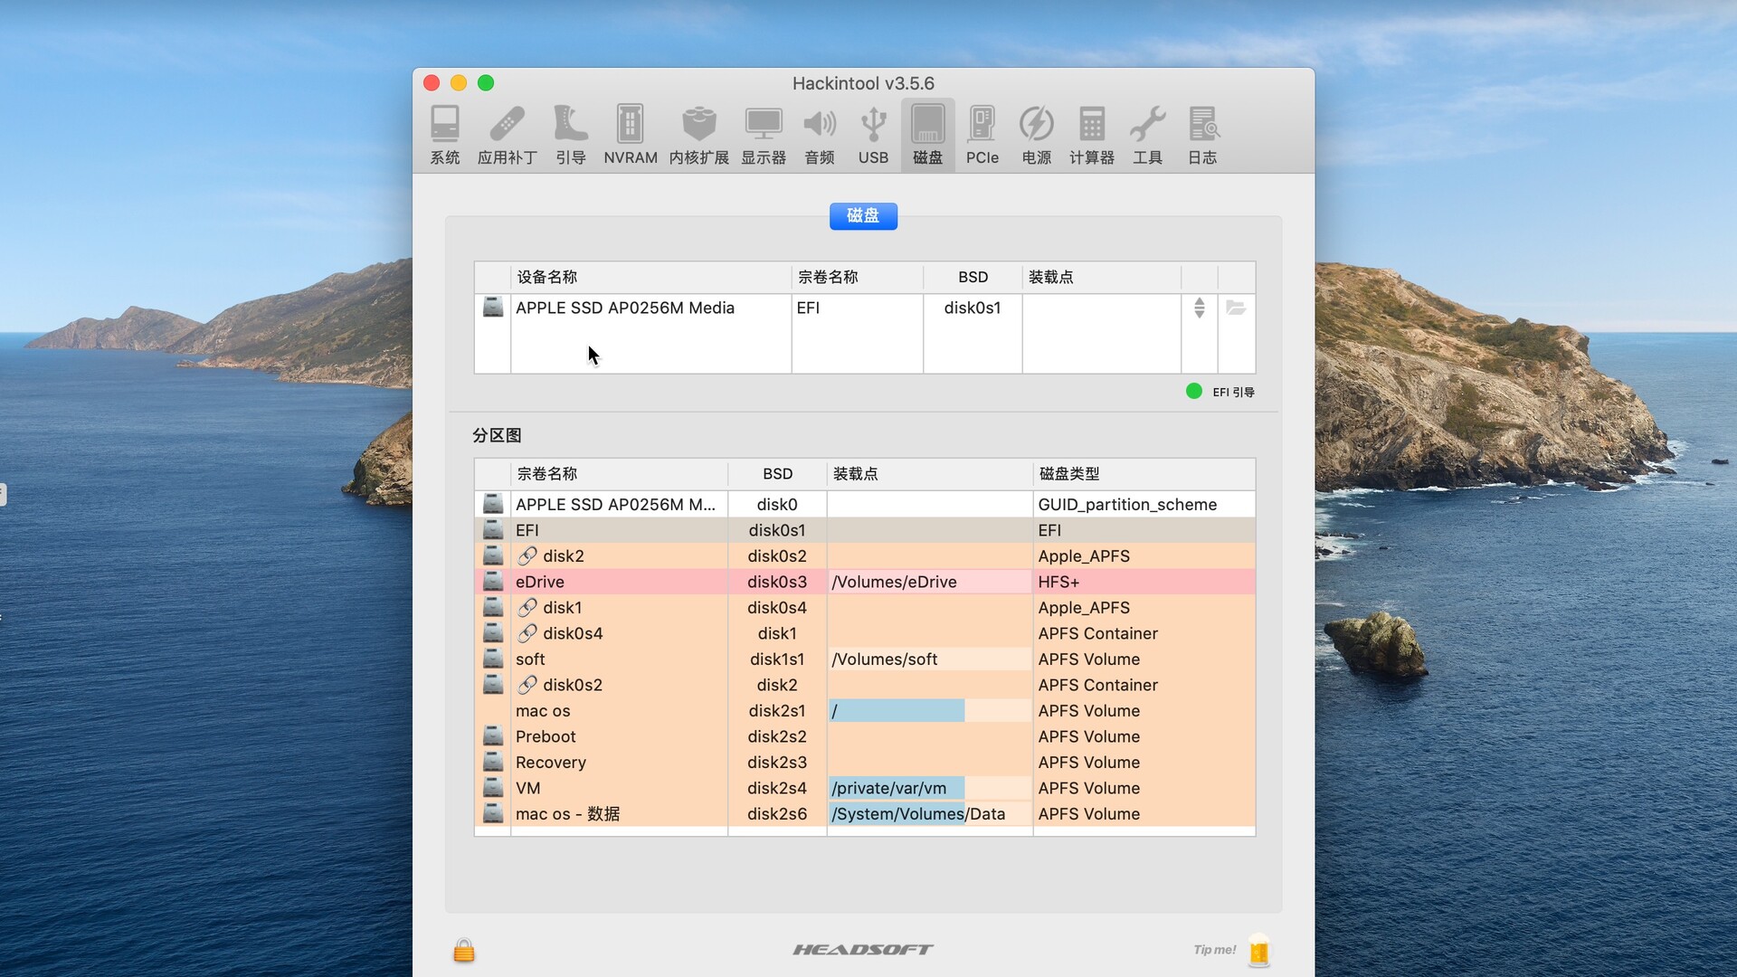Unmount the EFI partition using the eject control
The height and width of the screenshot is (977, 1737).
(x=1199, y=308)
